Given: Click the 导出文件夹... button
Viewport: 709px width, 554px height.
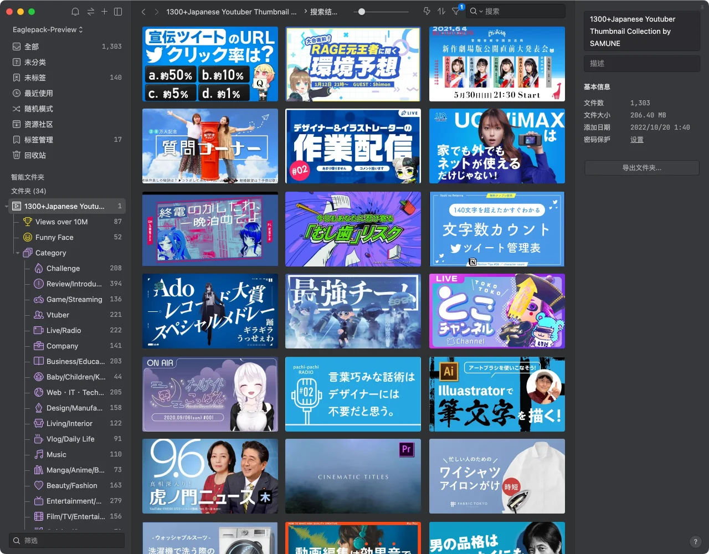Looking at the screenshot, I should click(x=641, y=168).
